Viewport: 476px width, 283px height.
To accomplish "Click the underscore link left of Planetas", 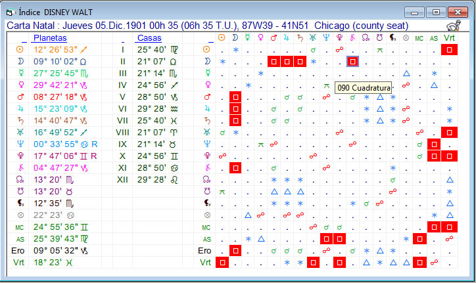I will pyautogui.click(x=24, y=40).
